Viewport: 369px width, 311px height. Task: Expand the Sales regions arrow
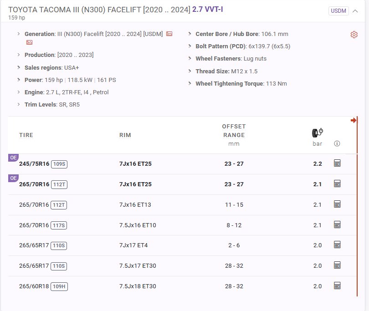click(x=19, y=67)
